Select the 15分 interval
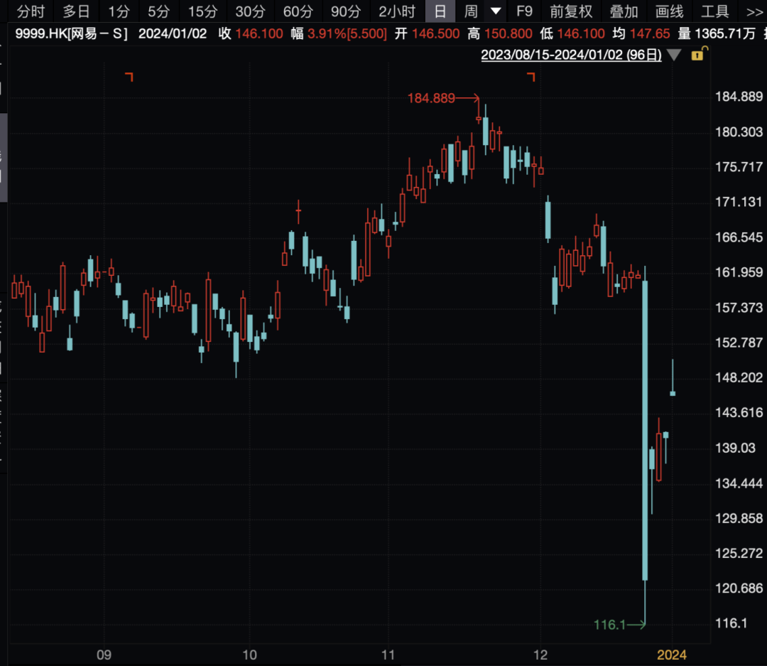The width and height of the screenshot is (767, 666). pos(202,11)
